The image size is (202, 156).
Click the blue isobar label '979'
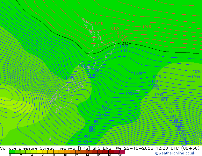click(x=184, y=143)
